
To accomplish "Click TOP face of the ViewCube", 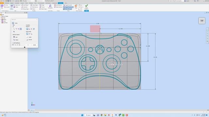I will point(202,21).
